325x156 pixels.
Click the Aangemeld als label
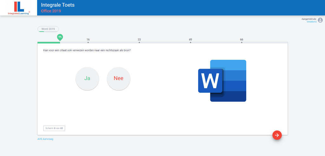click(309, 19)
